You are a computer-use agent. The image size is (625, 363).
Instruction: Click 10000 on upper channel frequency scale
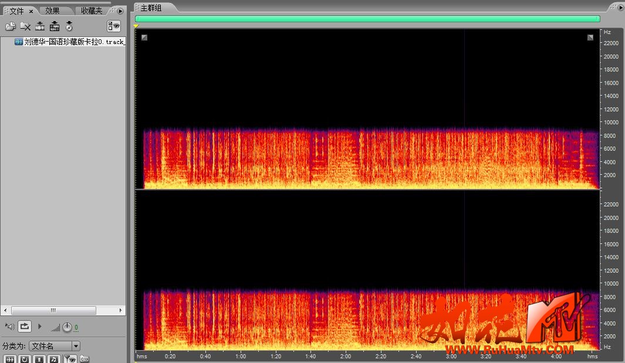tap(611, 123)
